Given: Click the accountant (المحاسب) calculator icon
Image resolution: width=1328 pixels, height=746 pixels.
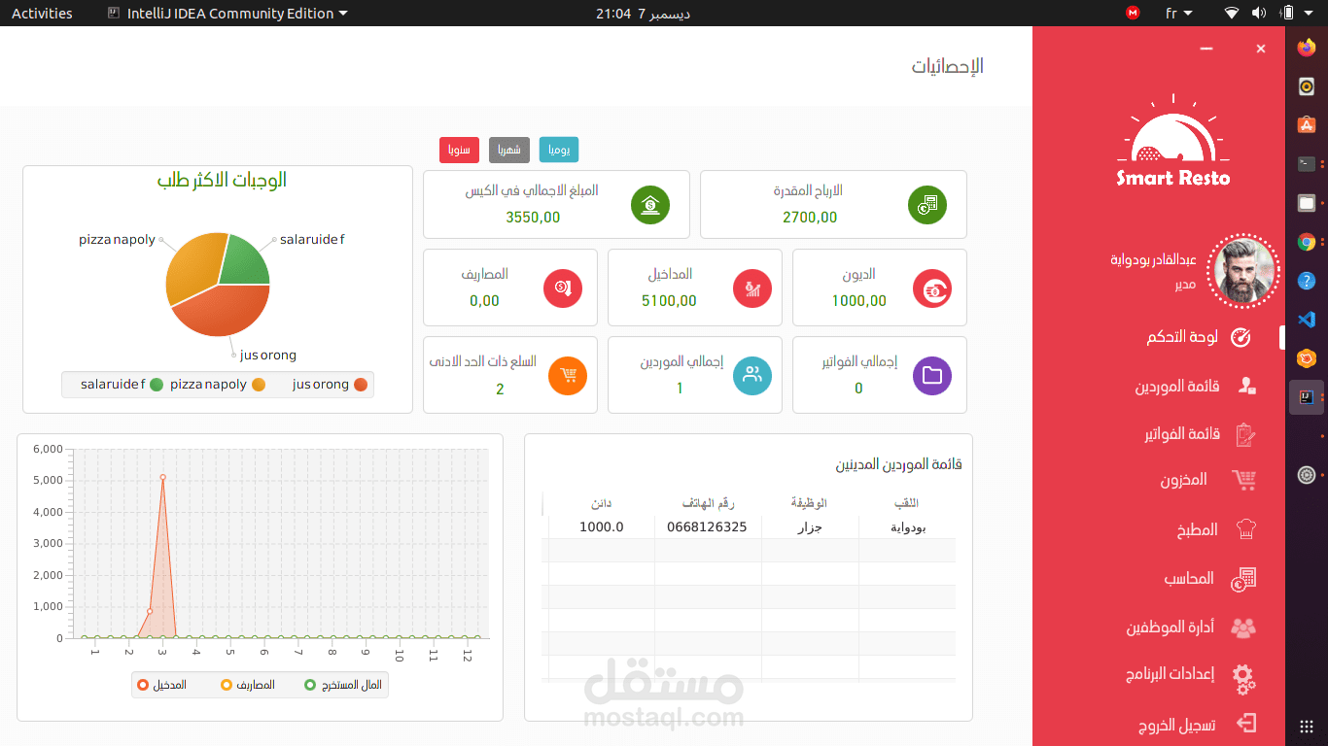Looking at the screenshot, I should click(x=1245, y=578).
